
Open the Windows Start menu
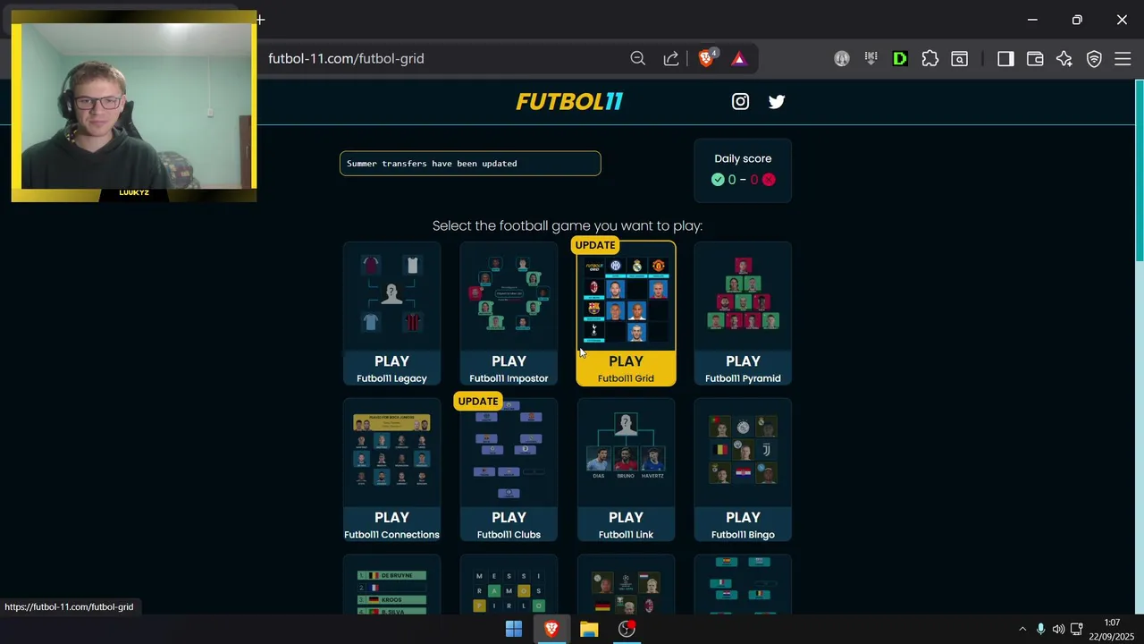514,629
